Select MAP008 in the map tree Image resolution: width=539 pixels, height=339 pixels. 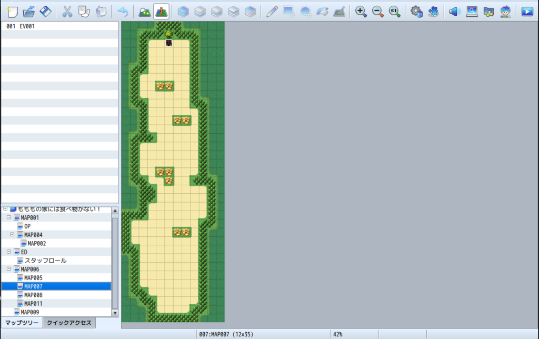click(x=33, y=295)
